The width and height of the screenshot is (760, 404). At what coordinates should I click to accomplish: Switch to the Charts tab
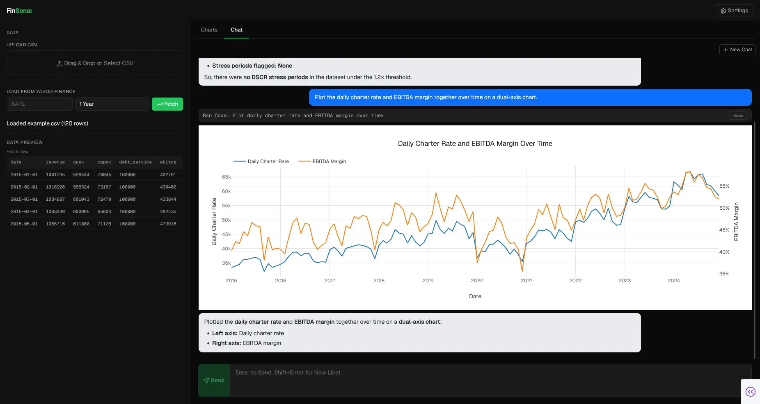(209, 30)
